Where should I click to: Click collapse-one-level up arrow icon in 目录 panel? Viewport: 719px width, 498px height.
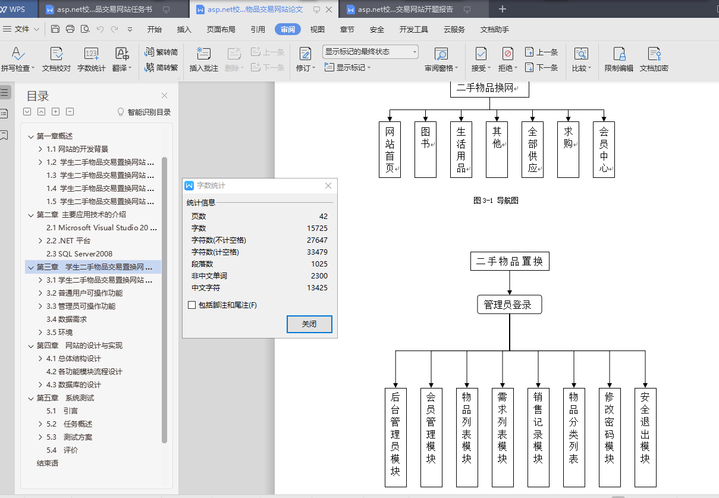click(41, 112)
